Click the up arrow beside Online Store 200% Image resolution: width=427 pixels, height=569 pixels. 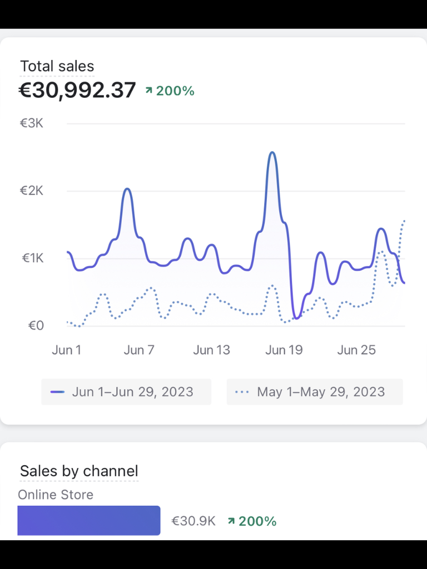click(x=231, y=521)
